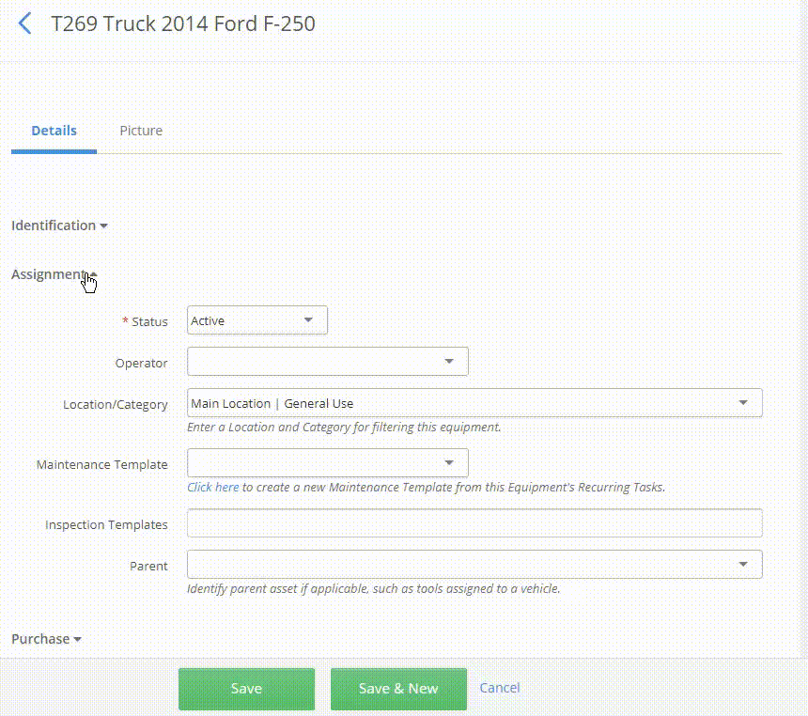
Task: Click the Operator field label
Action: 141,363
